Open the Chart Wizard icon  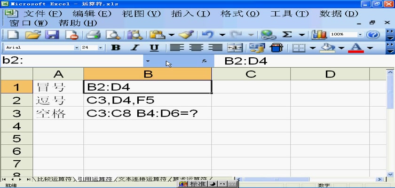pos(320,35)
